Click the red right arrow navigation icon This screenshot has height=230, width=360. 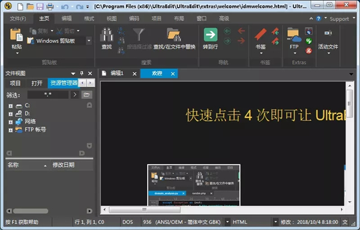click(241, 41)
